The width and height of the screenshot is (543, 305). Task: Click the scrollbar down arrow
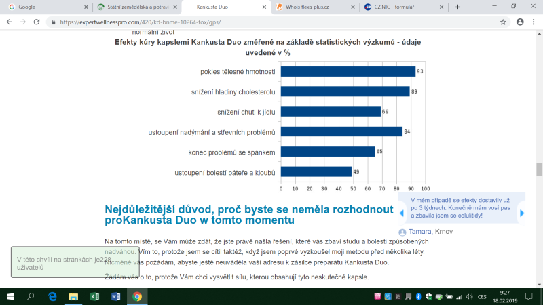tap(539, 285)
